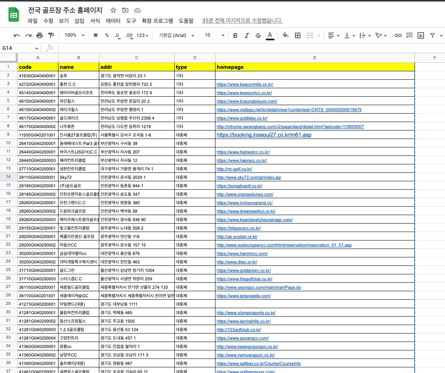Open more number formats 123 dropdown
445x373 pixels.
pos(142,35)
